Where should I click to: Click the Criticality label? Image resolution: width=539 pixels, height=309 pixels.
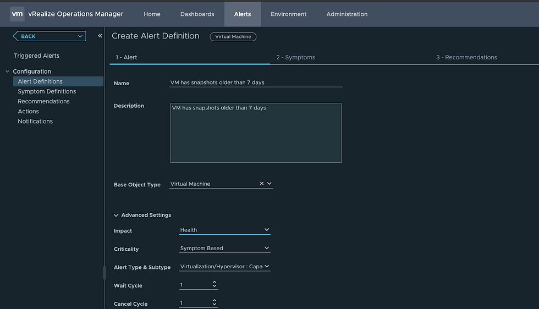(126, 249)
